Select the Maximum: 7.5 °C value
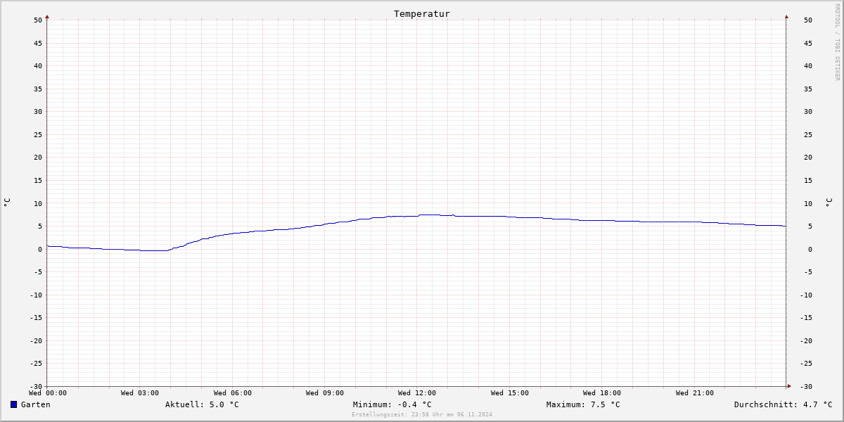The image size is (844, 422). 583,404
